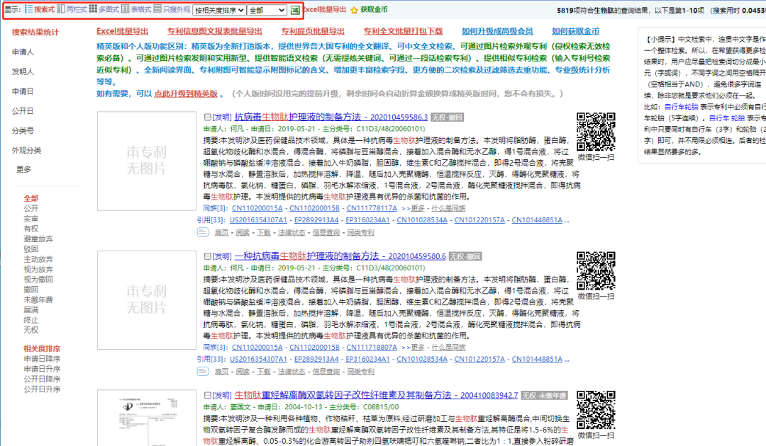
Task: Expand 更多 in search statistics sidebar
Action: (x=23, y=169)
